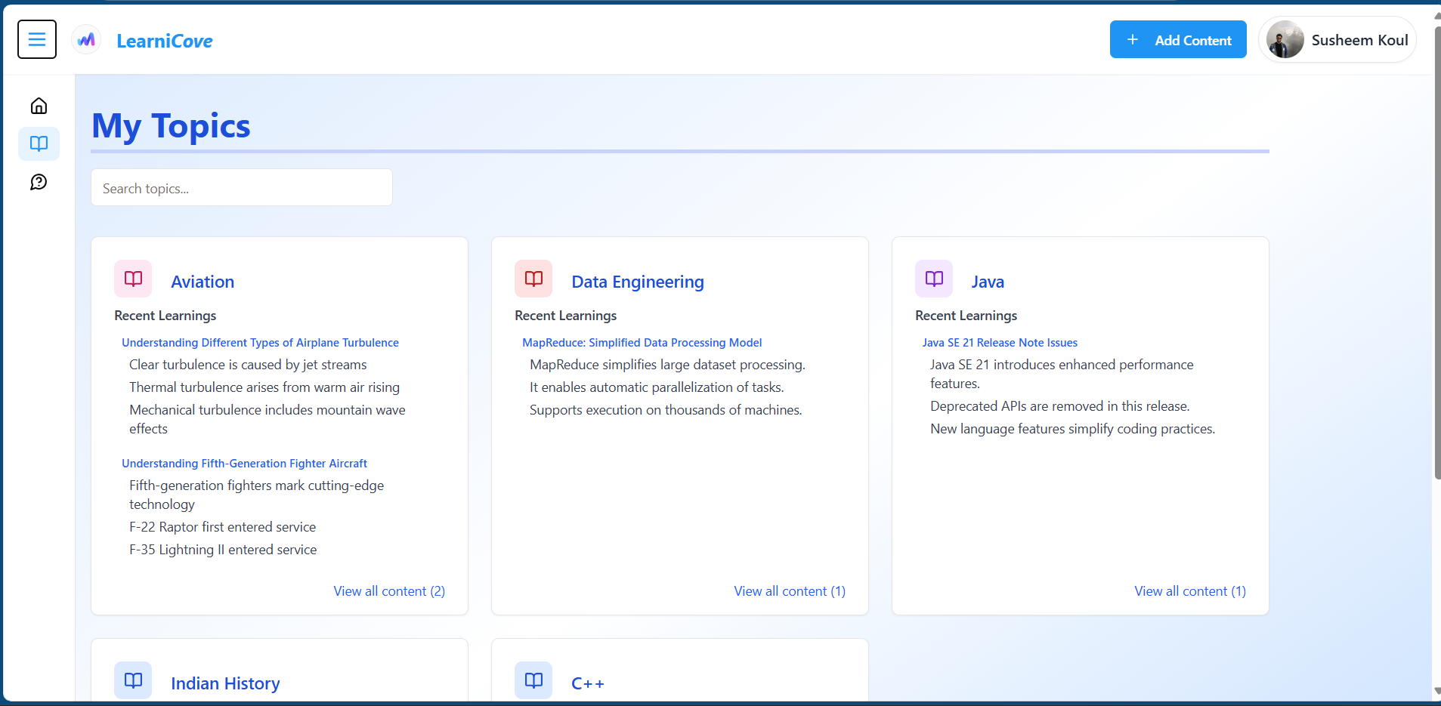The height and width of the screenshot is (706, 1441).
Task: Click the Aviation card book icon
Action: point(133,279)
